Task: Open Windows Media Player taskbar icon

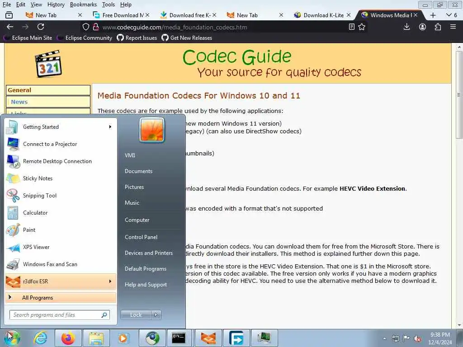Action: click(123, 338)
